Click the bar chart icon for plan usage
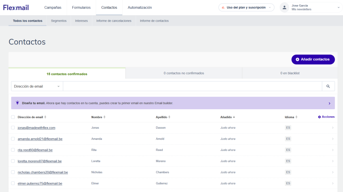 [x=223, y=8]
